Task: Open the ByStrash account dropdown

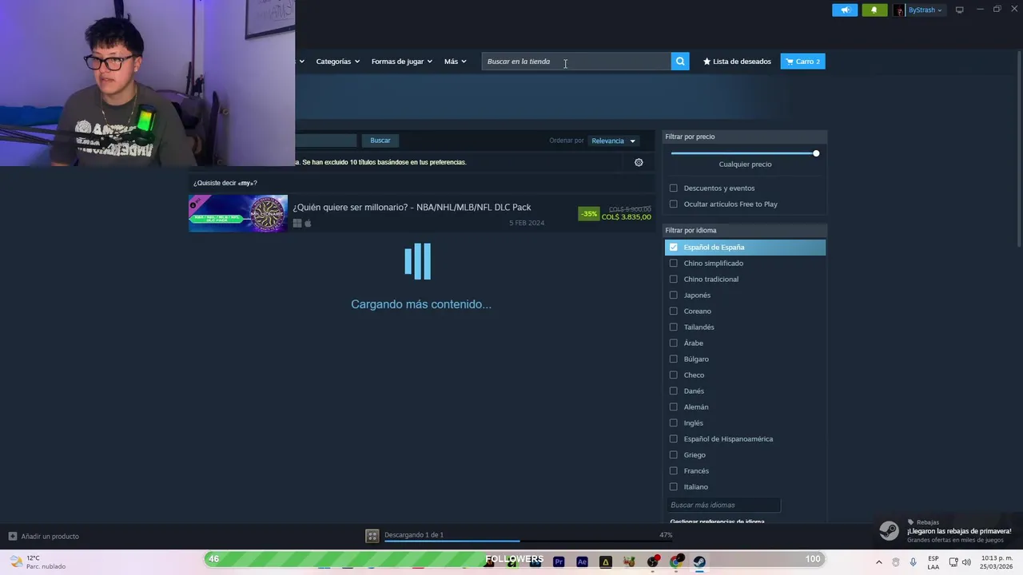Action: tap(925, 10)
